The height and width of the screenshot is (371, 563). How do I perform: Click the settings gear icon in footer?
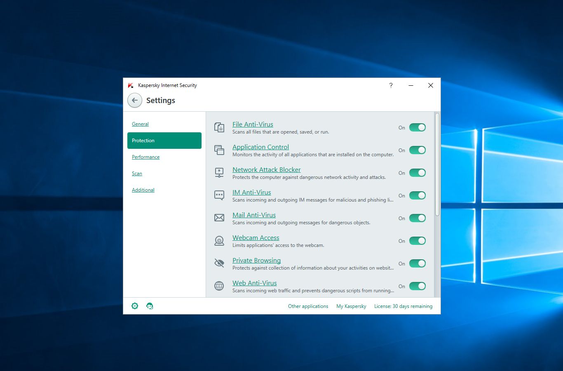(135, 306)
